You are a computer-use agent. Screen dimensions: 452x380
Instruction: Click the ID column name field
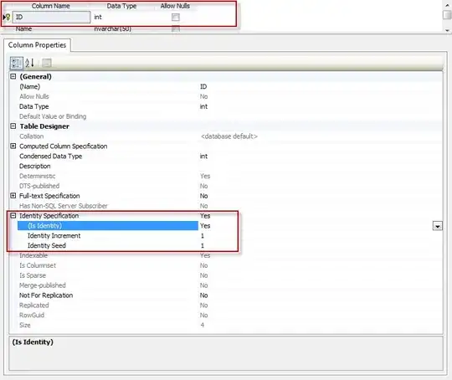click(x=51, y=17)
